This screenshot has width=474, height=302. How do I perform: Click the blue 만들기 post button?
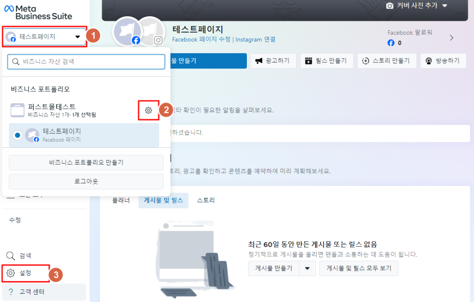[x=209, y=61]
